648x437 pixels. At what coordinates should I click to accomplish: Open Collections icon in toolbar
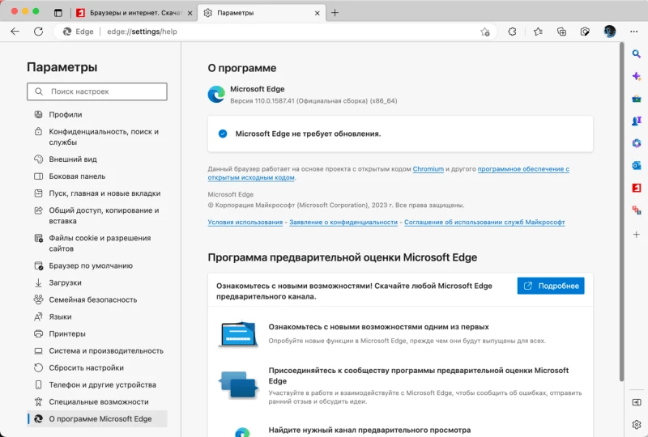[x=561, y=32]
